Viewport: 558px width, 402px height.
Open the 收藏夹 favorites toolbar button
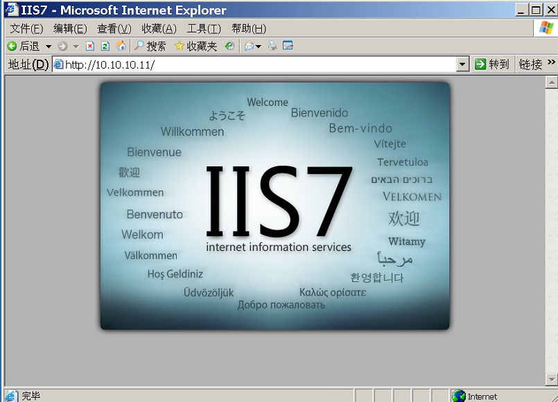point(195,46)
